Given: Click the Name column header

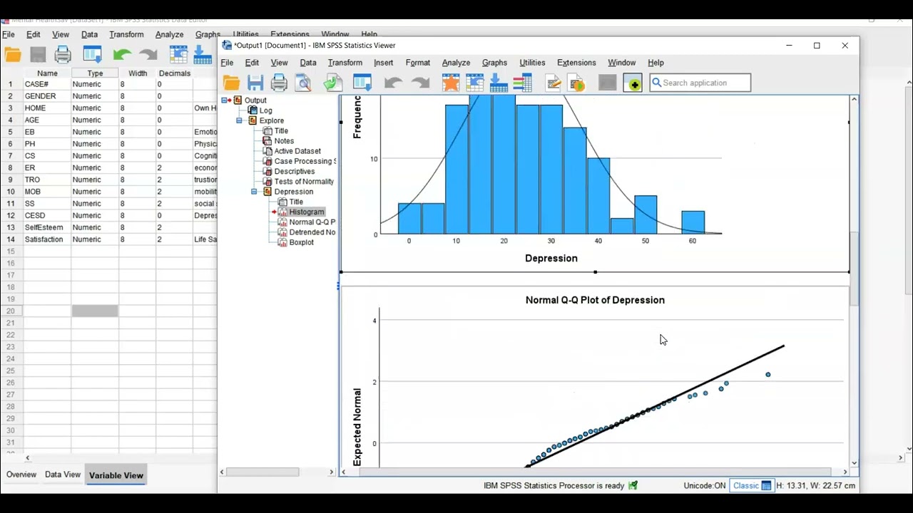Looking at the screenshot, I should coord(47,73).
